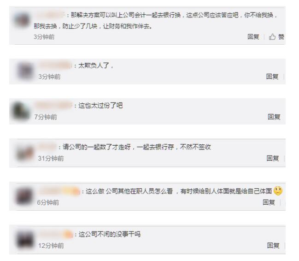Reply to the comment posted 31分钟前
The height and width of the screenshot is (261, 299).
coord(273,158)
